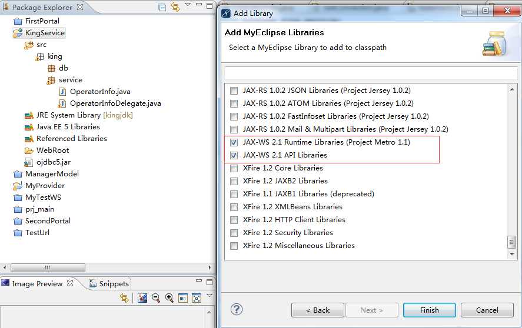Click the src source folder icon
522x328 pixels.
tap(29, 45)
